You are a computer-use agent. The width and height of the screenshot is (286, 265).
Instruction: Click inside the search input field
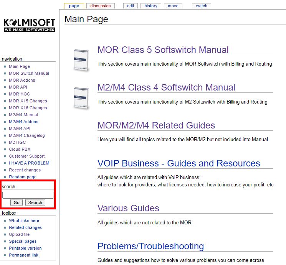[x=28, y=195]
